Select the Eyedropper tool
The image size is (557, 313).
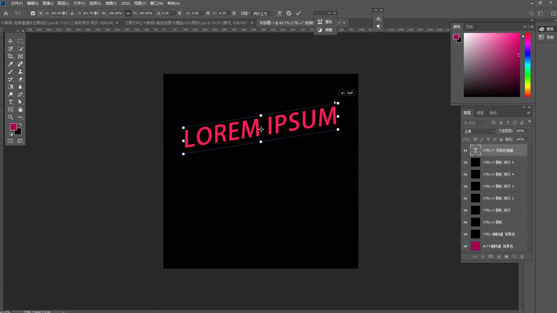coord(10,64)
